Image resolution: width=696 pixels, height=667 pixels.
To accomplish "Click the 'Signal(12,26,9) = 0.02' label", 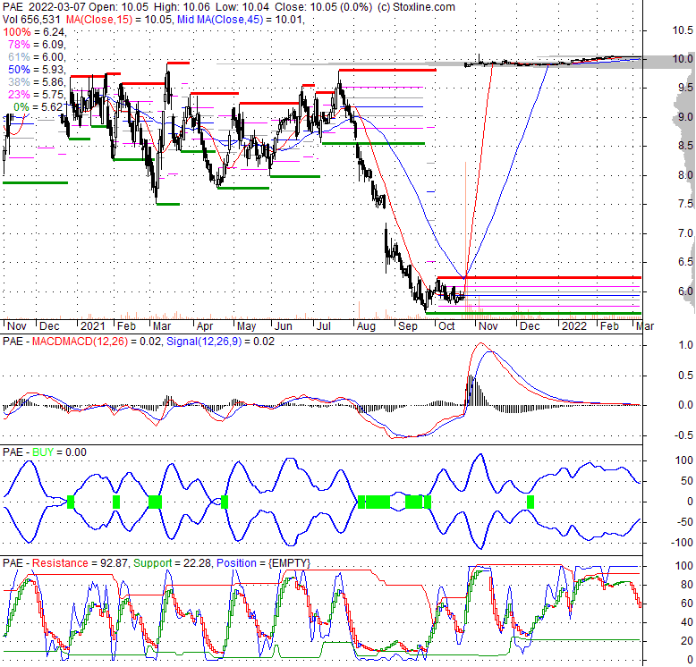I will click(220, 342).
